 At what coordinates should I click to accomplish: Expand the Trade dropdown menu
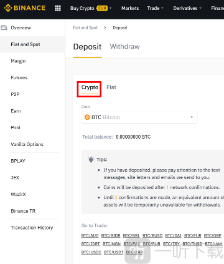coord(155,8)
